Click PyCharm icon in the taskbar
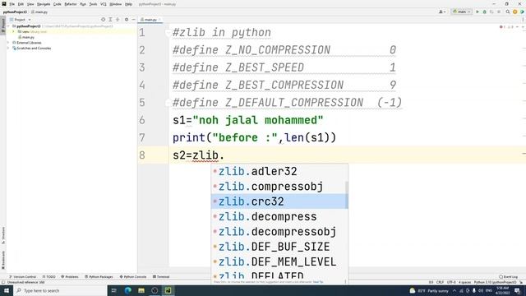Screen dimensions: 526x296 pos(168,290)
